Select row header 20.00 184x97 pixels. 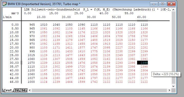coord(14,47)
